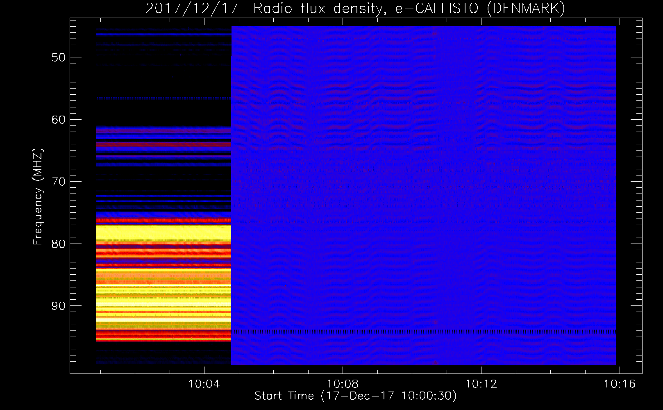Viewport: 663px width, 410px height.
Task: Click the bright yellow band near 78 MHz
Action: (x=163, y=232)
